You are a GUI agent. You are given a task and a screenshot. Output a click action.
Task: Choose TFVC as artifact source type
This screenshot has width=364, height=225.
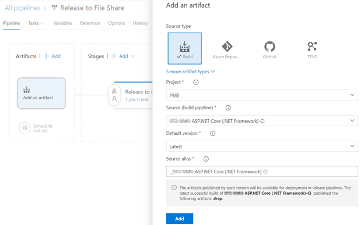click(x=312, y=50)
